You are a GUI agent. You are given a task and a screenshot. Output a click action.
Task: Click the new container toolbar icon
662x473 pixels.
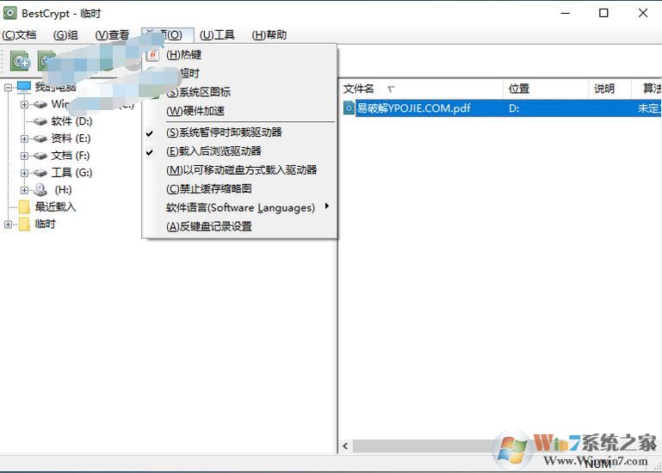pos(20,61)
